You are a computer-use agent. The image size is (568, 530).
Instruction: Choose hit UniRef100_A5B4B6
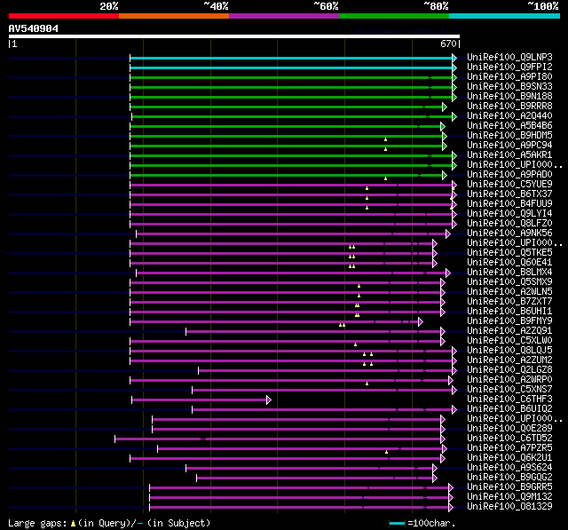coord(509,126)
